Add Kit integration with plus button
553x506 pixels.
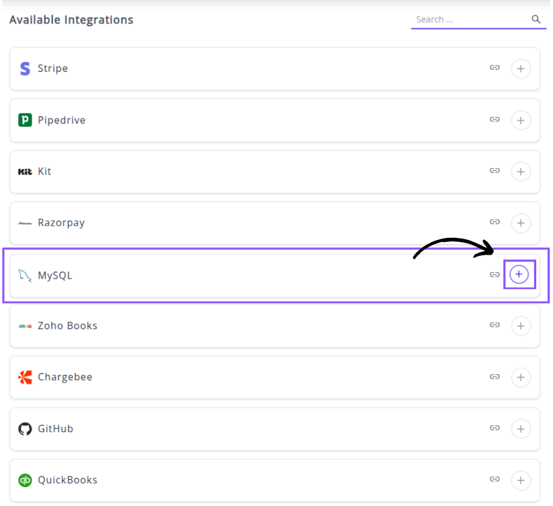tap(521, 171)
